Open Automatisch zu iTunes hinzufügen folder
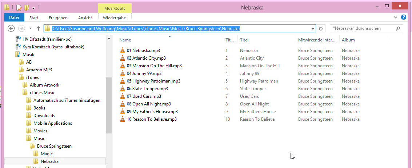Screen dimensions: 412x168 (67, 100)
